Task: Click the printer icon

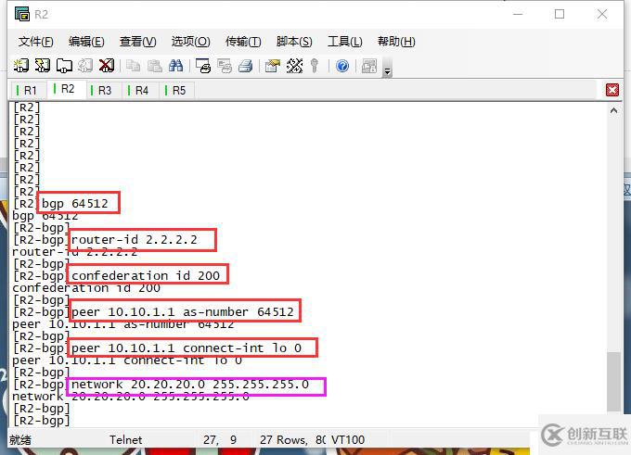Action: pyautogui.click(x=246, y=66)
